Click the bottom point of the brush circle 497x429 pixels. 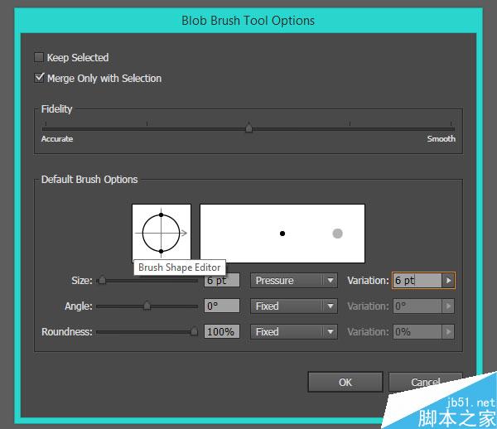click(161, 251)
